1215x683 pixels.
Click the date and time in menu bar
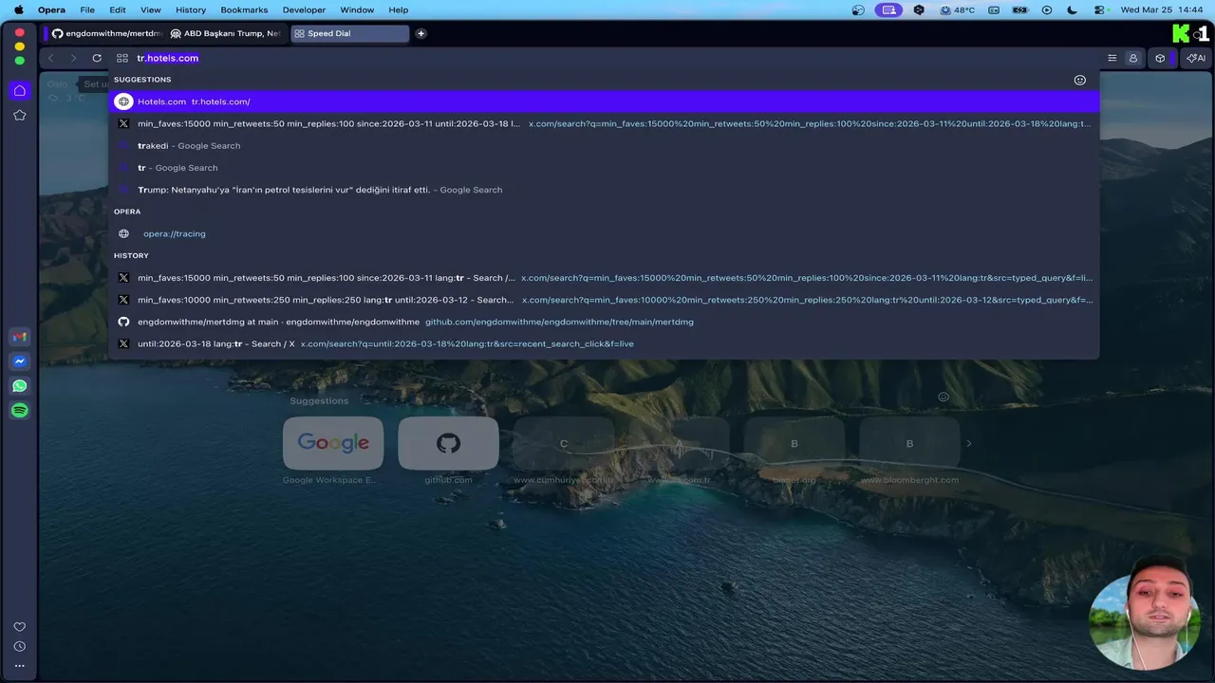point(1162,9)
